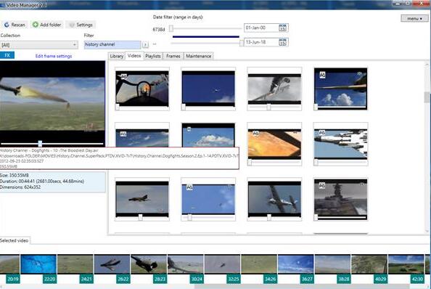431x289 pixels.
Task: Select the filmstrip frame at 36:27
Action: (x=296, y=264)
